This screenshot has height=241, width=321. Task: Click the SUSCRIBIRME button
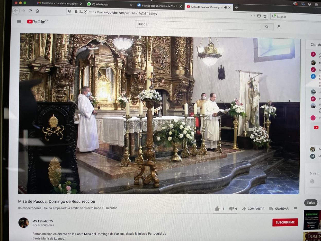coord(285,222)
